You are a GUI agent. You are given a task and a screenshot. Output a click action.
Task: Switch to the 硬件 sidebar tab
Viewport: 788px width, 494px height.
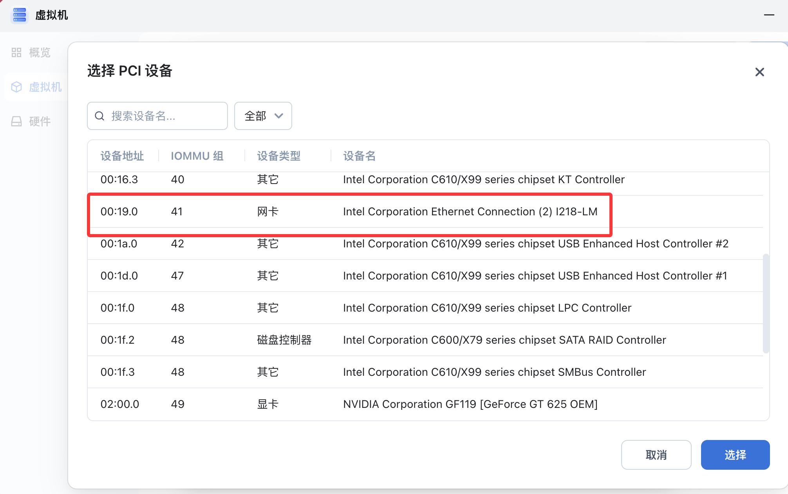[x=39, y=121]
